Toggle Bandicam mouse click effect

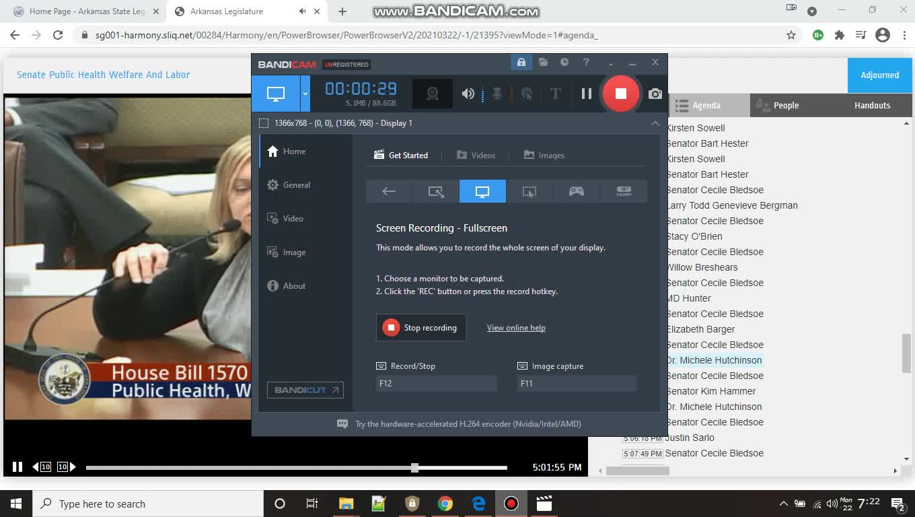click(x=527, y=94)
